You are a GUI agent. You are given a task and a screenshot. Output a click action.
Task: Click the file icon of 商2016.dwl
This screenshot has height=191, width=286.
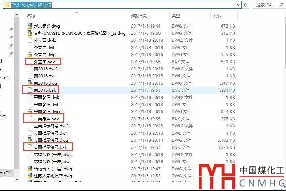(x=30, y=76)
